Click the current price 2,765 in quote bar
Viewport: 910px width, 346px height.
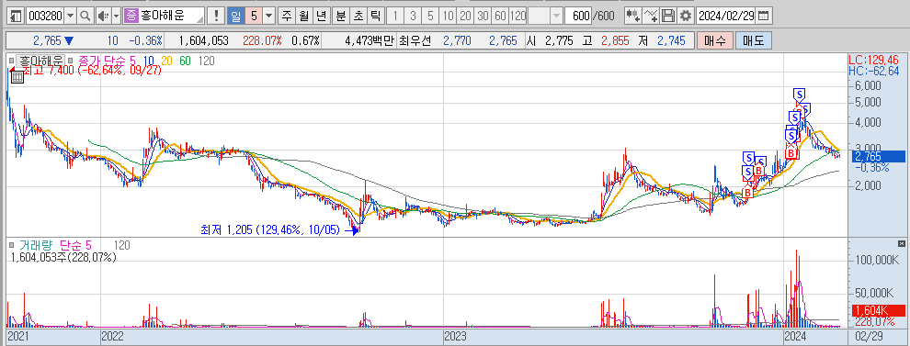pyautogui.click(x=47, y=40)
